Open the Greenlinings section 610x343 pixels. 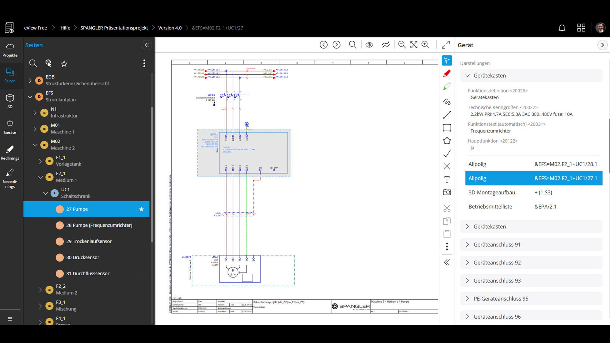click(10, 179)
